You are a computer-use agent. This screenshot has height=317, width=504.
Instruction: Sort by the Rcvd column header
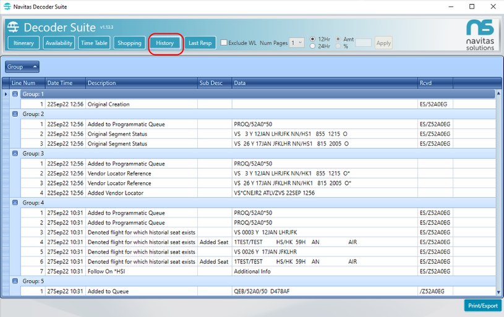(x=435, y=83)
